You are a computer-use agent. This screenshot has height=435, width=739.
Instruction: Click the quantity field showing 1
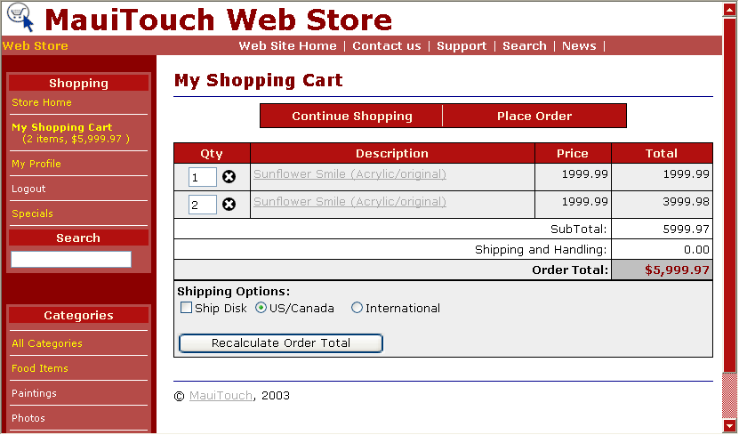pos(202,178)
